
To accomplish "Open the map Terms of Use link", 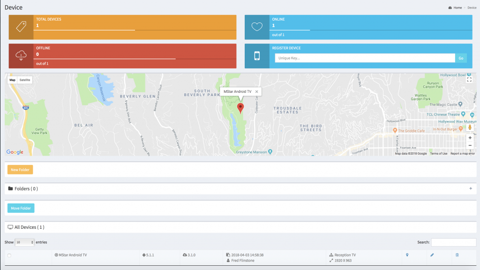I will tap(438, 154).
